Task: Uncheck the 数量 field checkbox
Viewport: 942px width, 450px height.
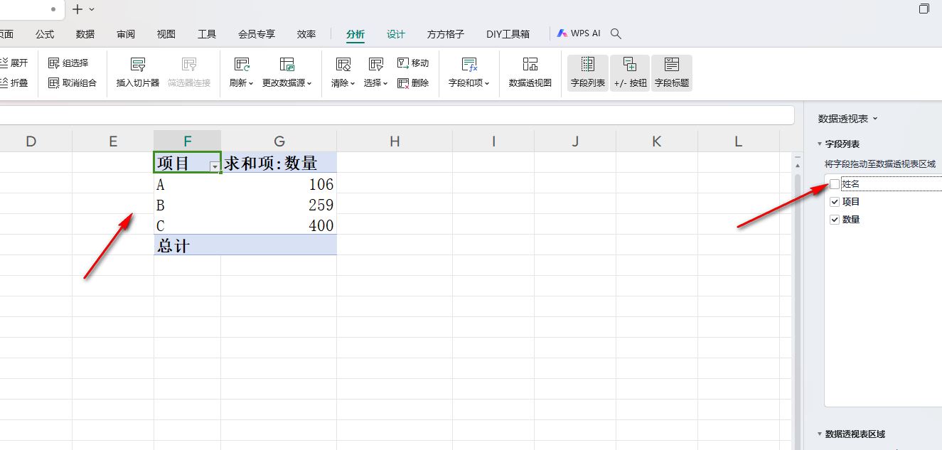Action: pos(835,220)
